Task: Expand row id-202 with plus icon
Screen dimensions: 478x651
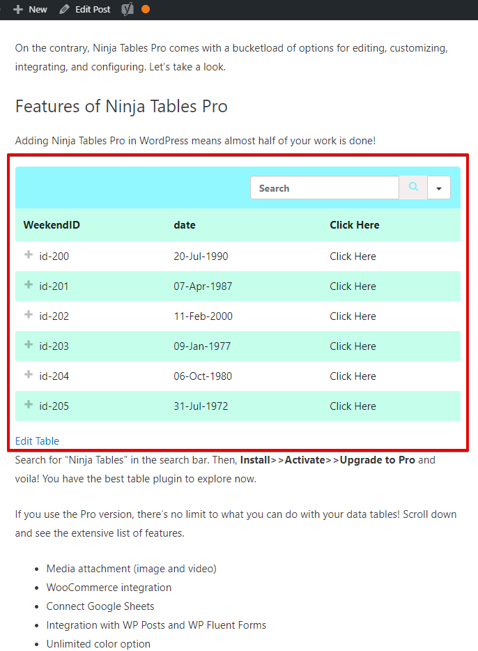Action: click(x=28, y=314)
